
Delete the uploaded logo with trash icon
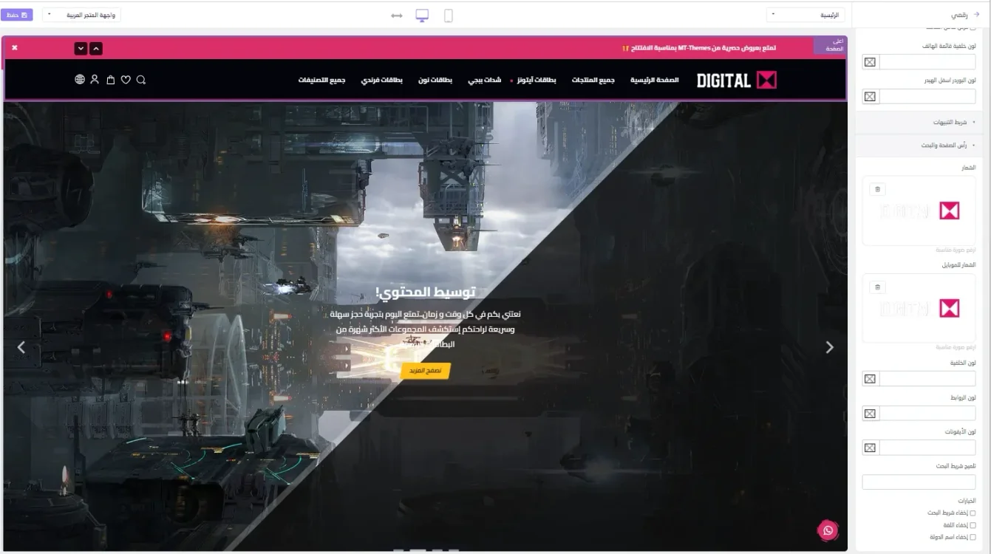[x=877, y=189]
